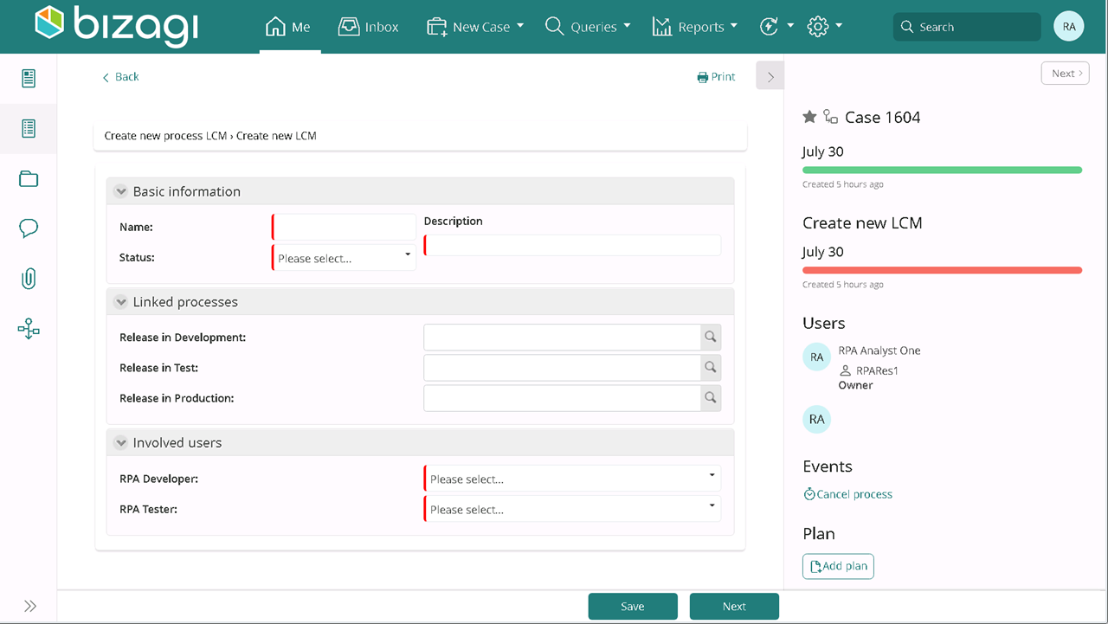Screen dimensions: 1108x624
Task: Open the comments bubble icon
Action: pyautogui.click(x=29, y=228)
